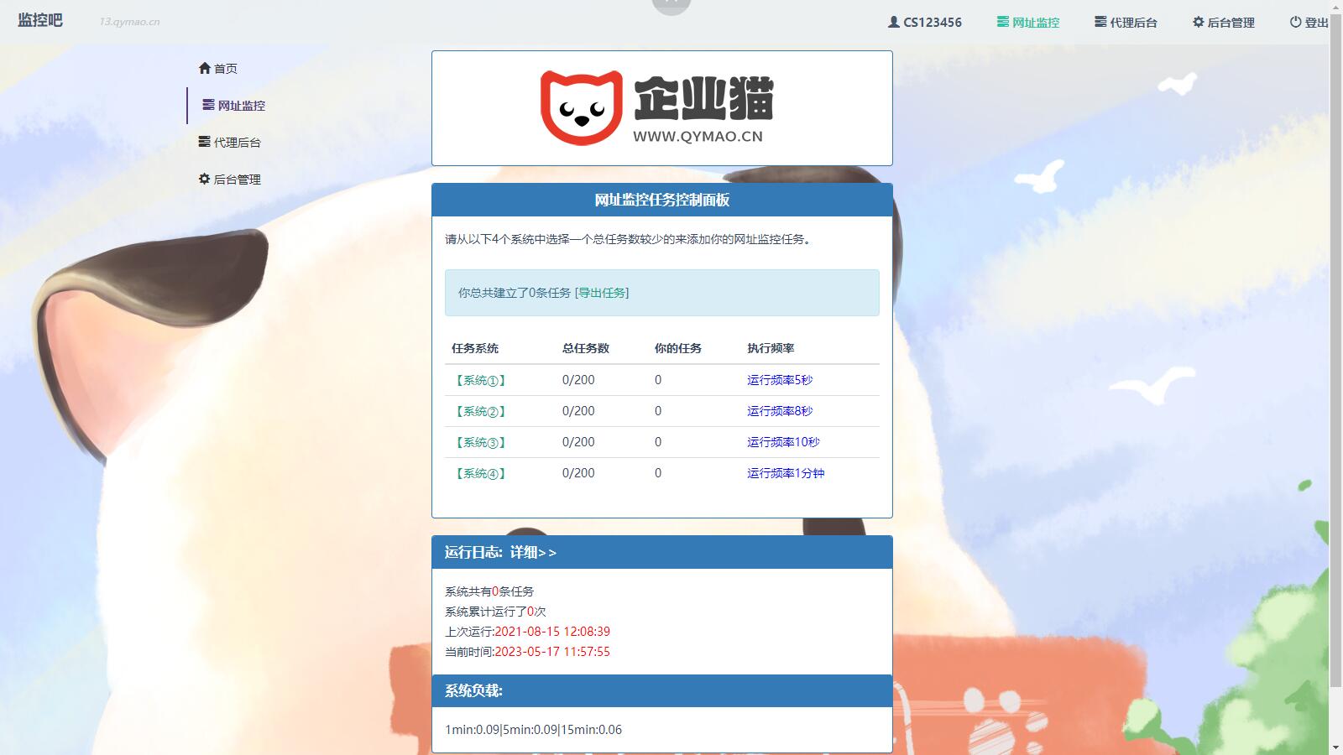Click the 后台管理 gear icon in top navbar
Viewport: 1343px width, 755px height.
[x=1198, y=22]
